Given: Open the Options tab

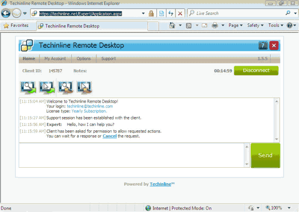Looking at the screenshot, I should (84, 59).
